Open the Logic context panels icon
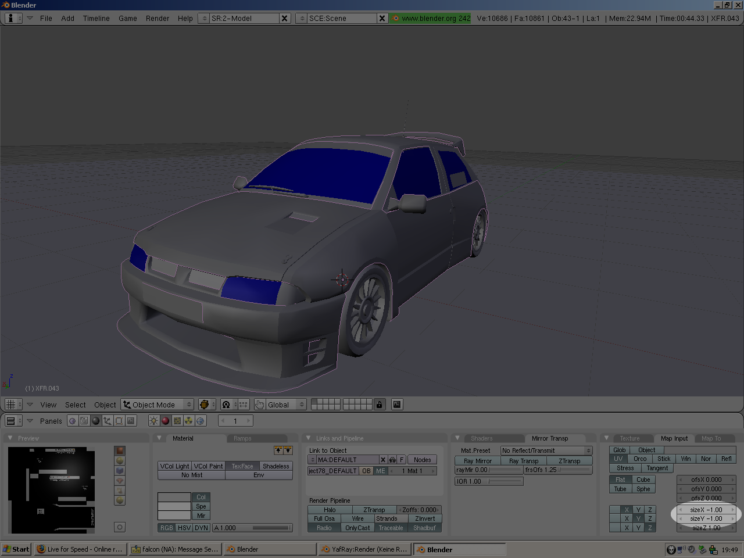This screenshot has width=744, height=558. (x=73, y=421)
